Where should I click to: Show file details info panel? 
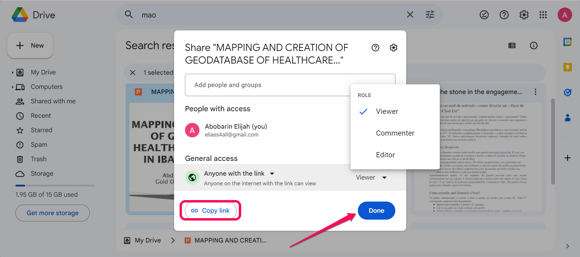point(533,45)
